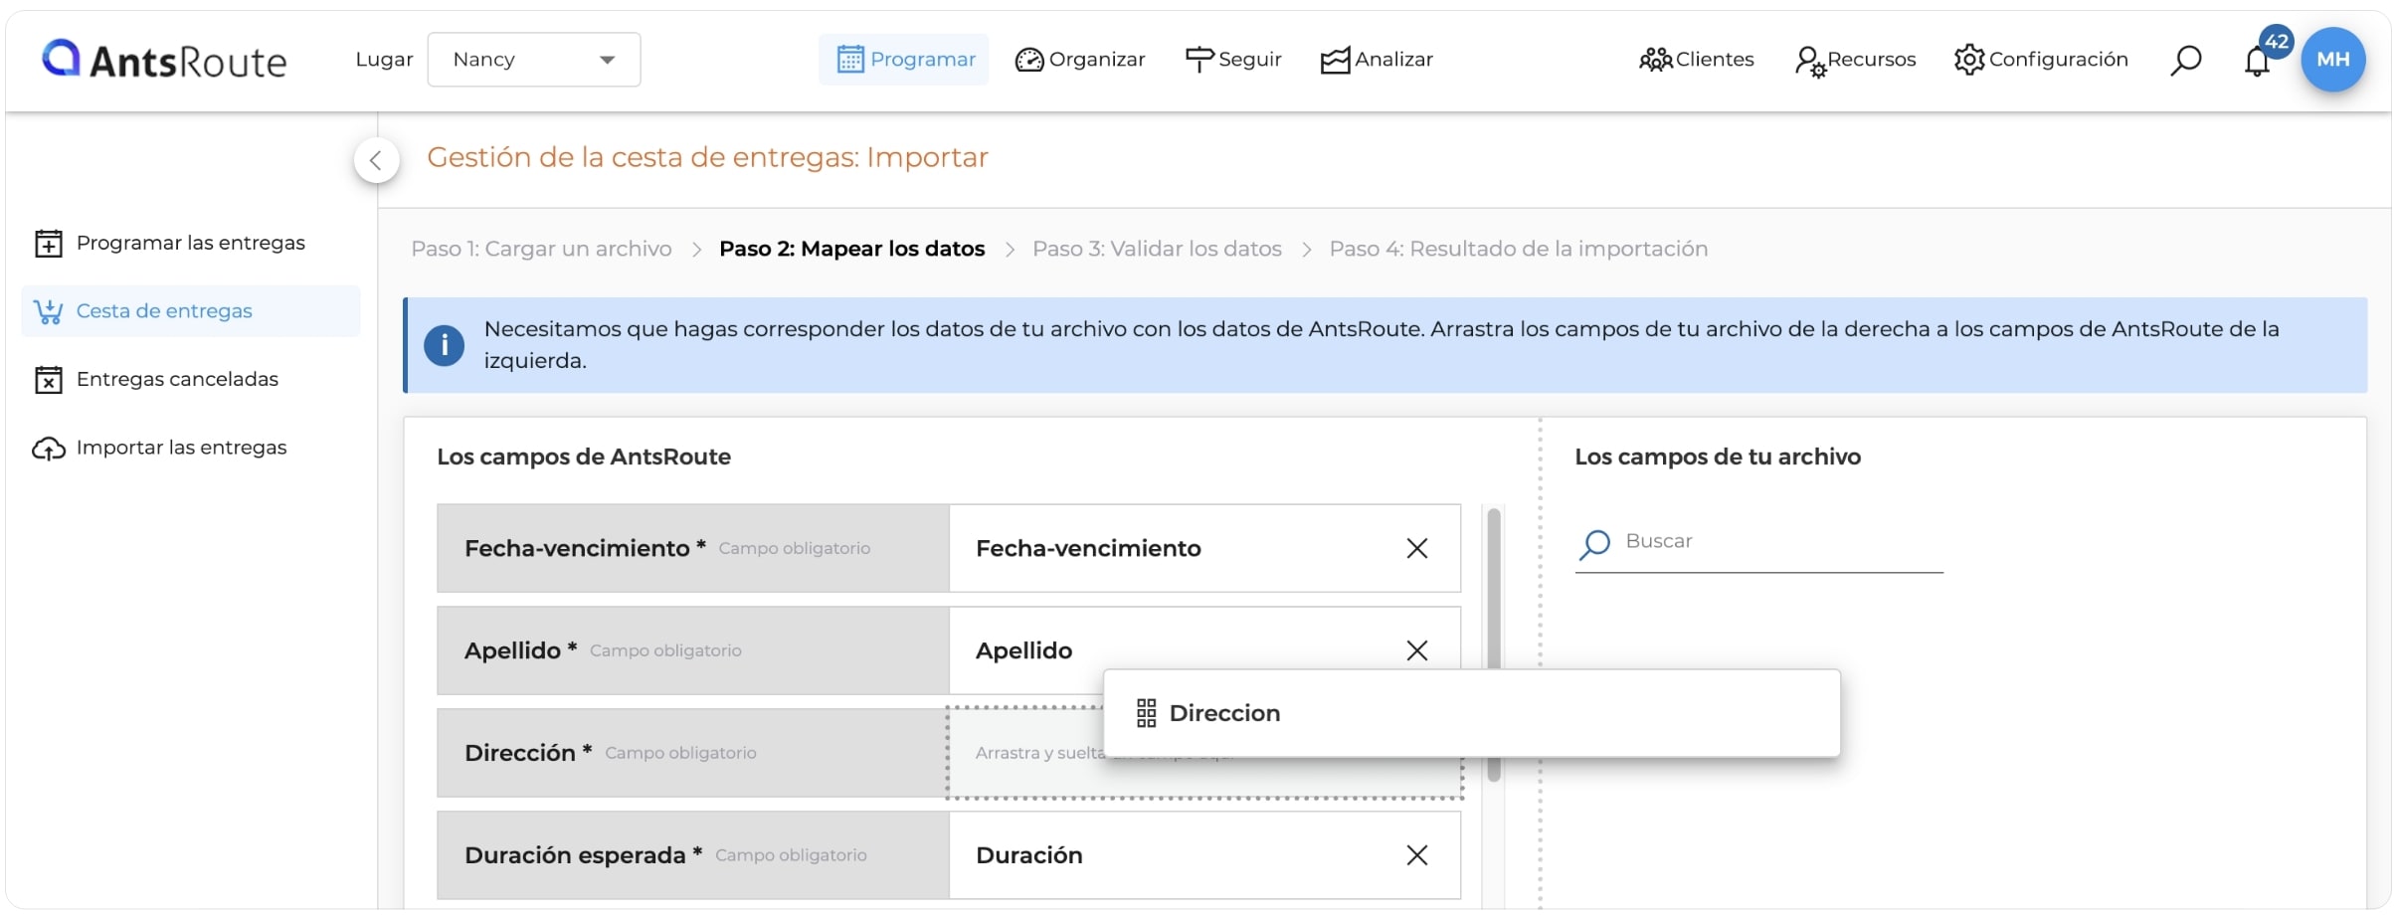
Task: Open the Organizar menu
Action: pos(1080,60)
